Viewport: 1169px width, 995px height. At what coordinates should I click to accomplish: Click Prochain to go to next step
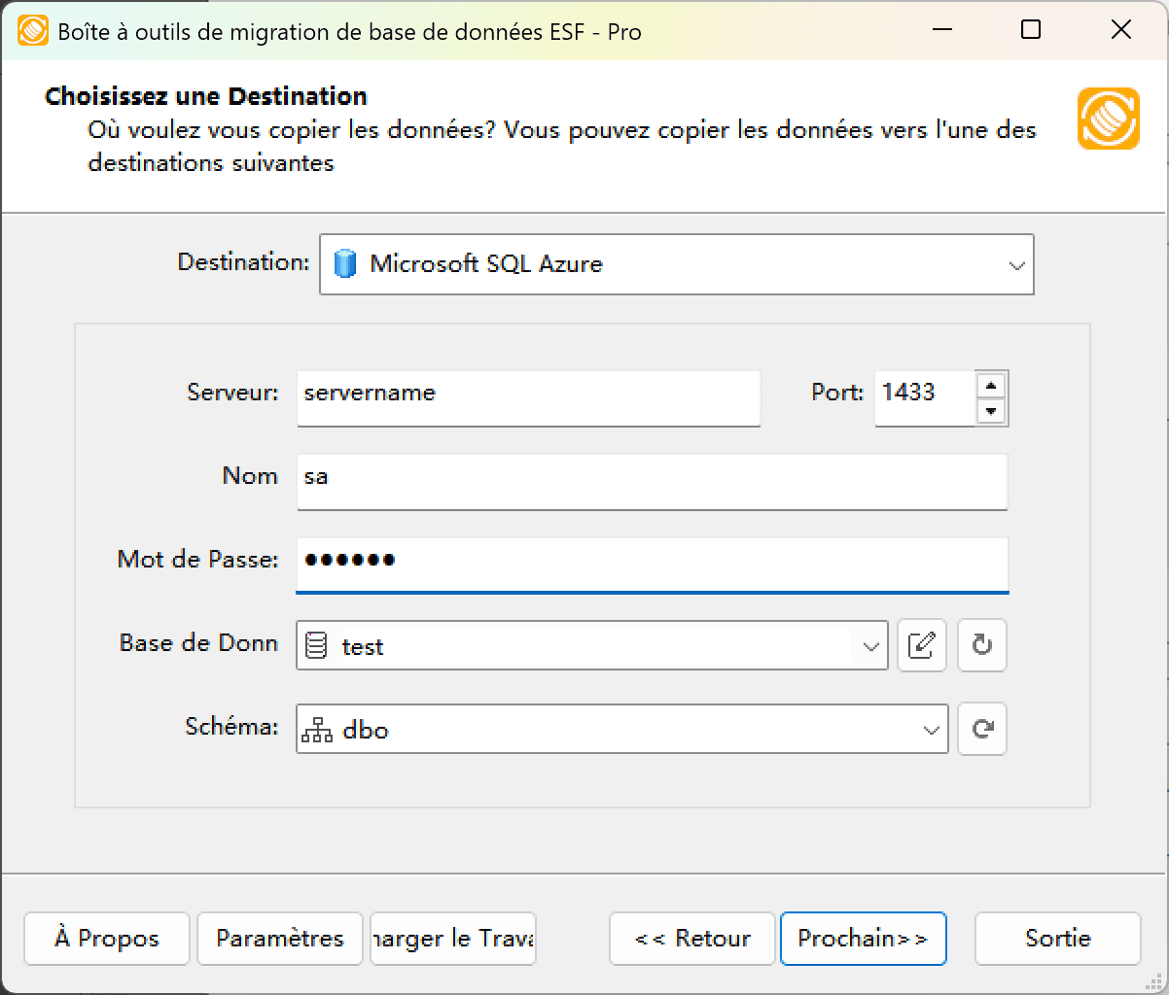(863, 939)
